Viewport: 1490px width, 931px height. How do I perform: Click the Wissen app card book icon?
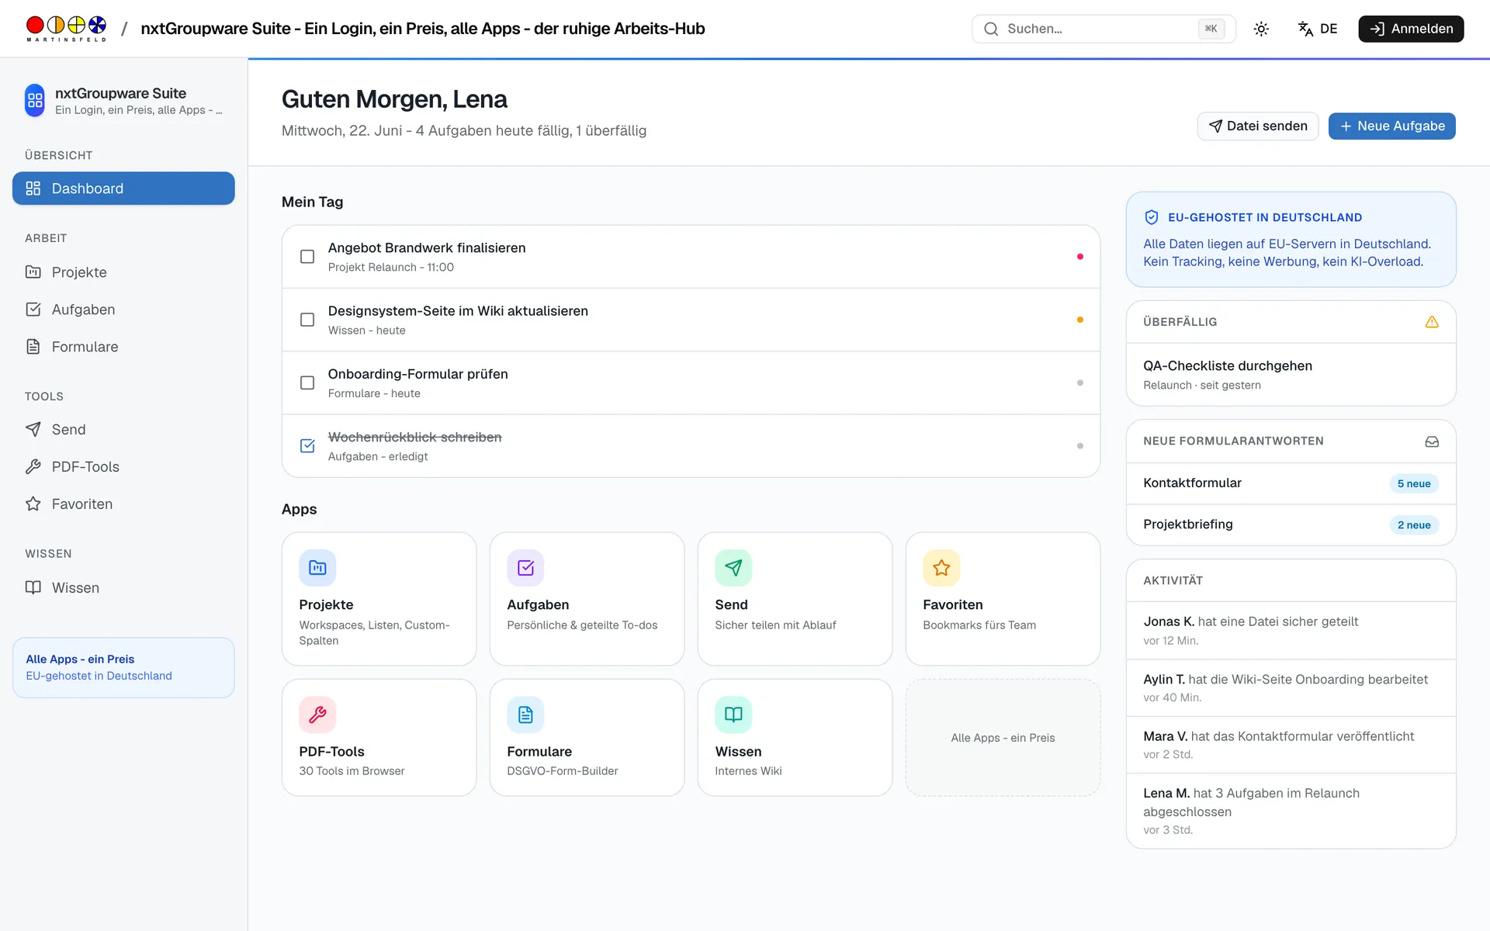pos(733,715)
